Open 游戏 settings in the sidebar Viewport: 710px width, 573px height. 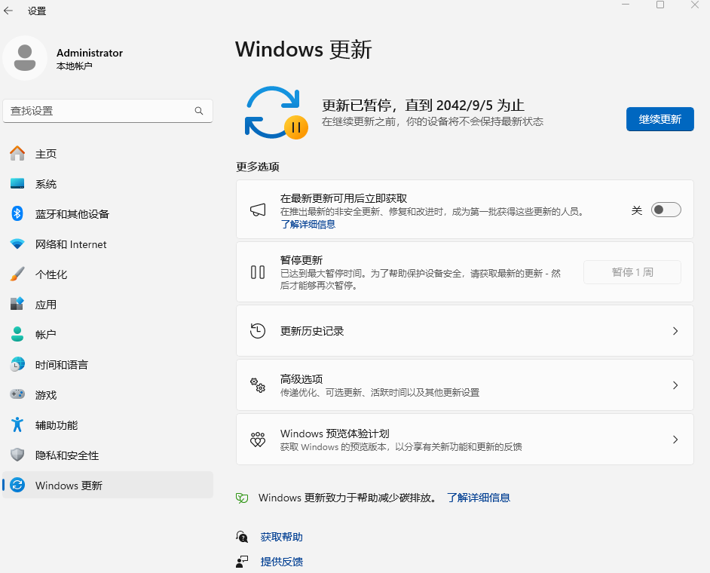108,394
